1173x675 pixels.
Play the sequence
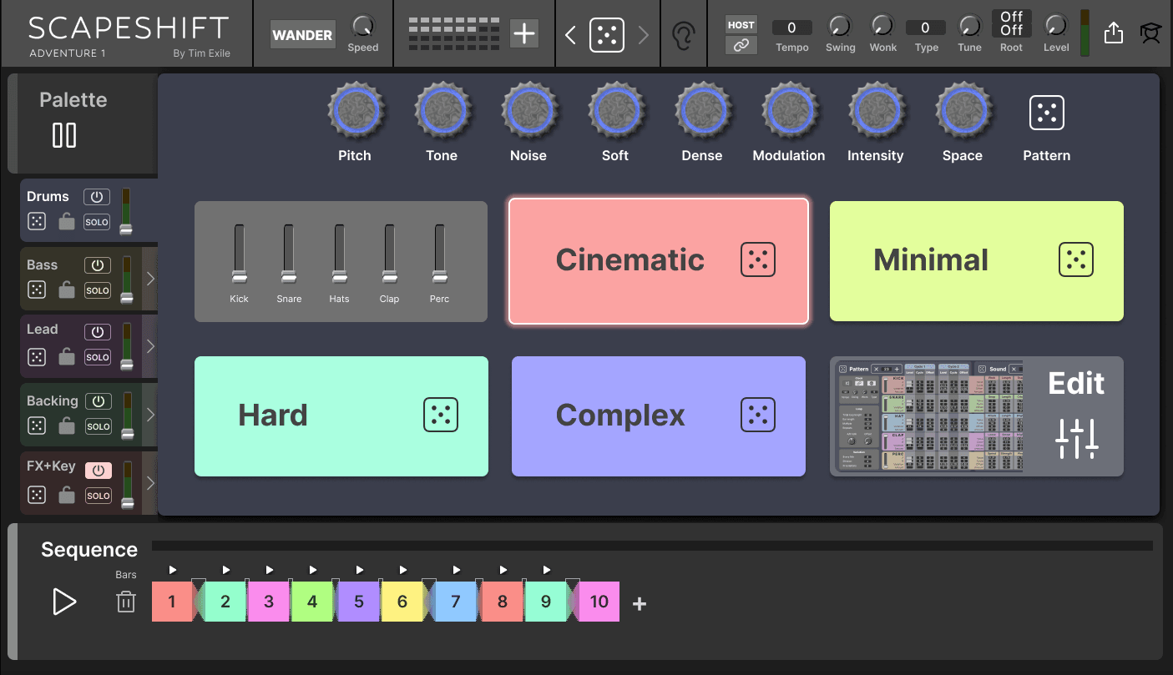pyautogui.click(x=64, y=602)
